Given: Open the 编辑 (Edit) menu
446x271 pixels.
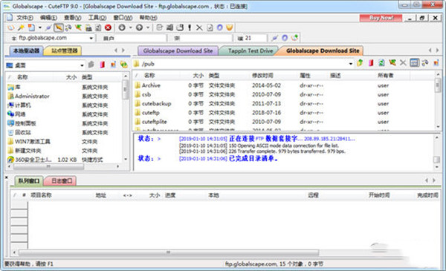Looking at the screenshot, I should 48,18.
